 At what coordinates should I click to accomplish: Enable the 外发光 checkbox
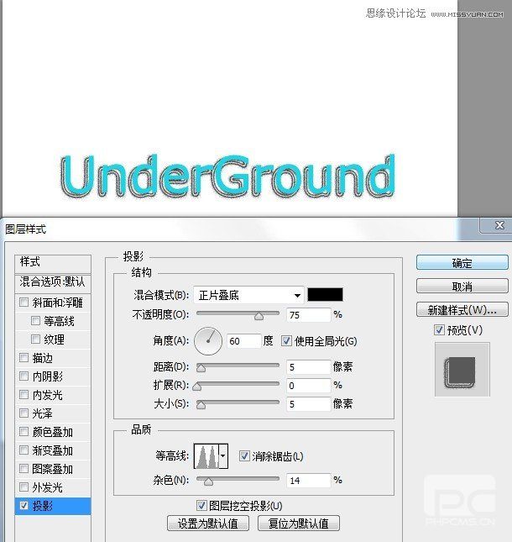24,487
